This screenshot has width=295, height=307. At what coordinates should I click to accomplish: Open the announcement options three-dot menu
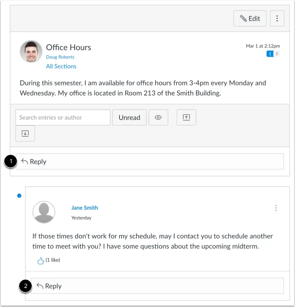[277, 19]
